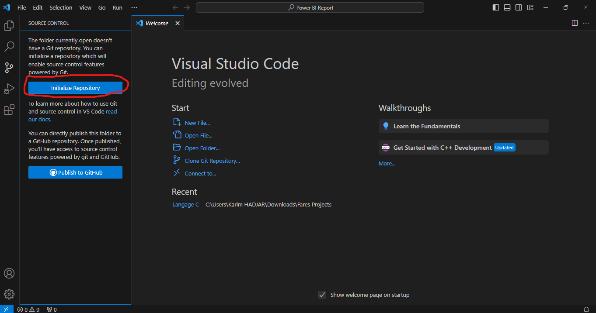
Task: Open the File menu
Action: point(22,7)
